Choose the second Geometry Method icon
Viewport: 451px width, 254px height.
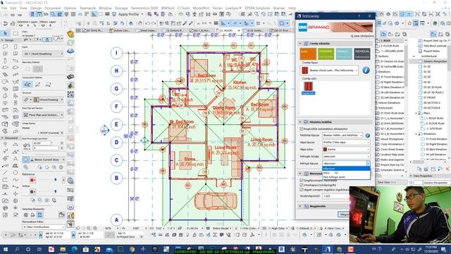[37, 69]
